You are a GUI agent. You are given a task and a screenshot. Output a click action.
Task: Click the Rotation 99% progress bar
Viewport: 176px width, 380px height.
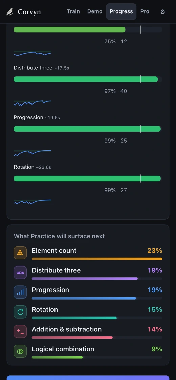tap(88, 179)
